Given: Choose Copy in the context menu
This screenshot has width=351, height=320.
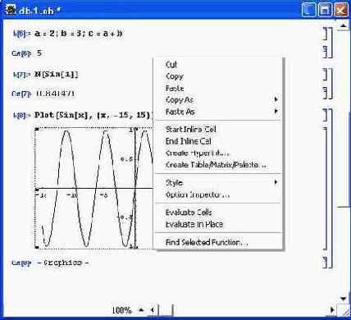Looking at the screenshot, I should click(x=175, y=76).
